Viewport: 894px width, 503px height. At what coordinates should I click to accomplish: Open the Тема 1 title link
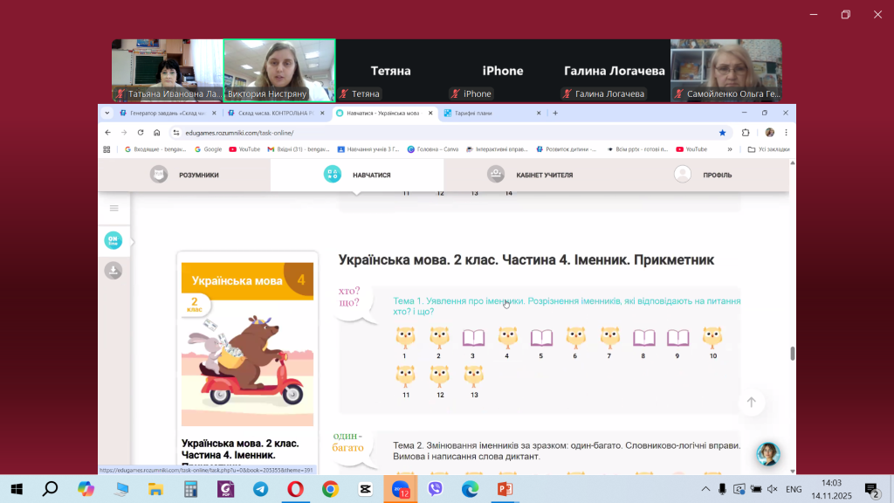tap(567, 306)
